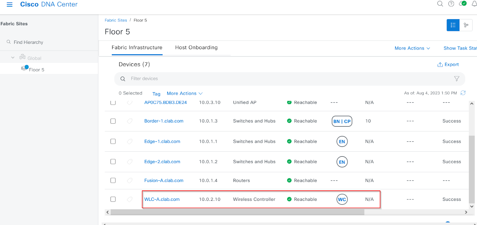Click the global search magnifier icon
The height and width of the screenshot is (225, 477).
[440, 4]
